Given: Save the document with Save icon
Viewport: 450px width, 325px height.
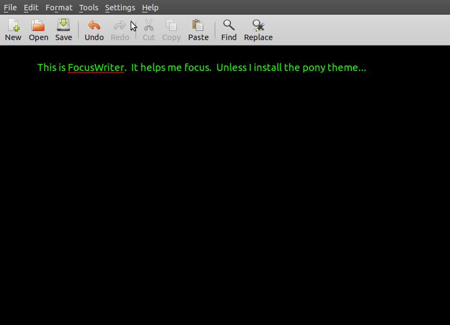Looking at the screenshot, I should pyautogui.click(x=63, y=25).
